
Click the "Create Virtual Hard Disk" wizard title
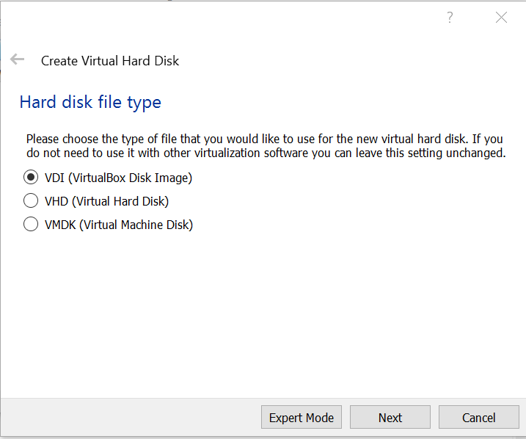[x=110, y=61]
